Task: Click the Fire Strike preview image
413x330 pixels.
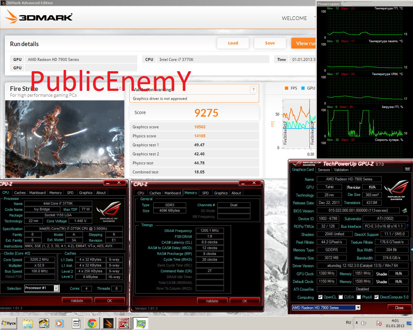Action: click(x=65, y=139)
